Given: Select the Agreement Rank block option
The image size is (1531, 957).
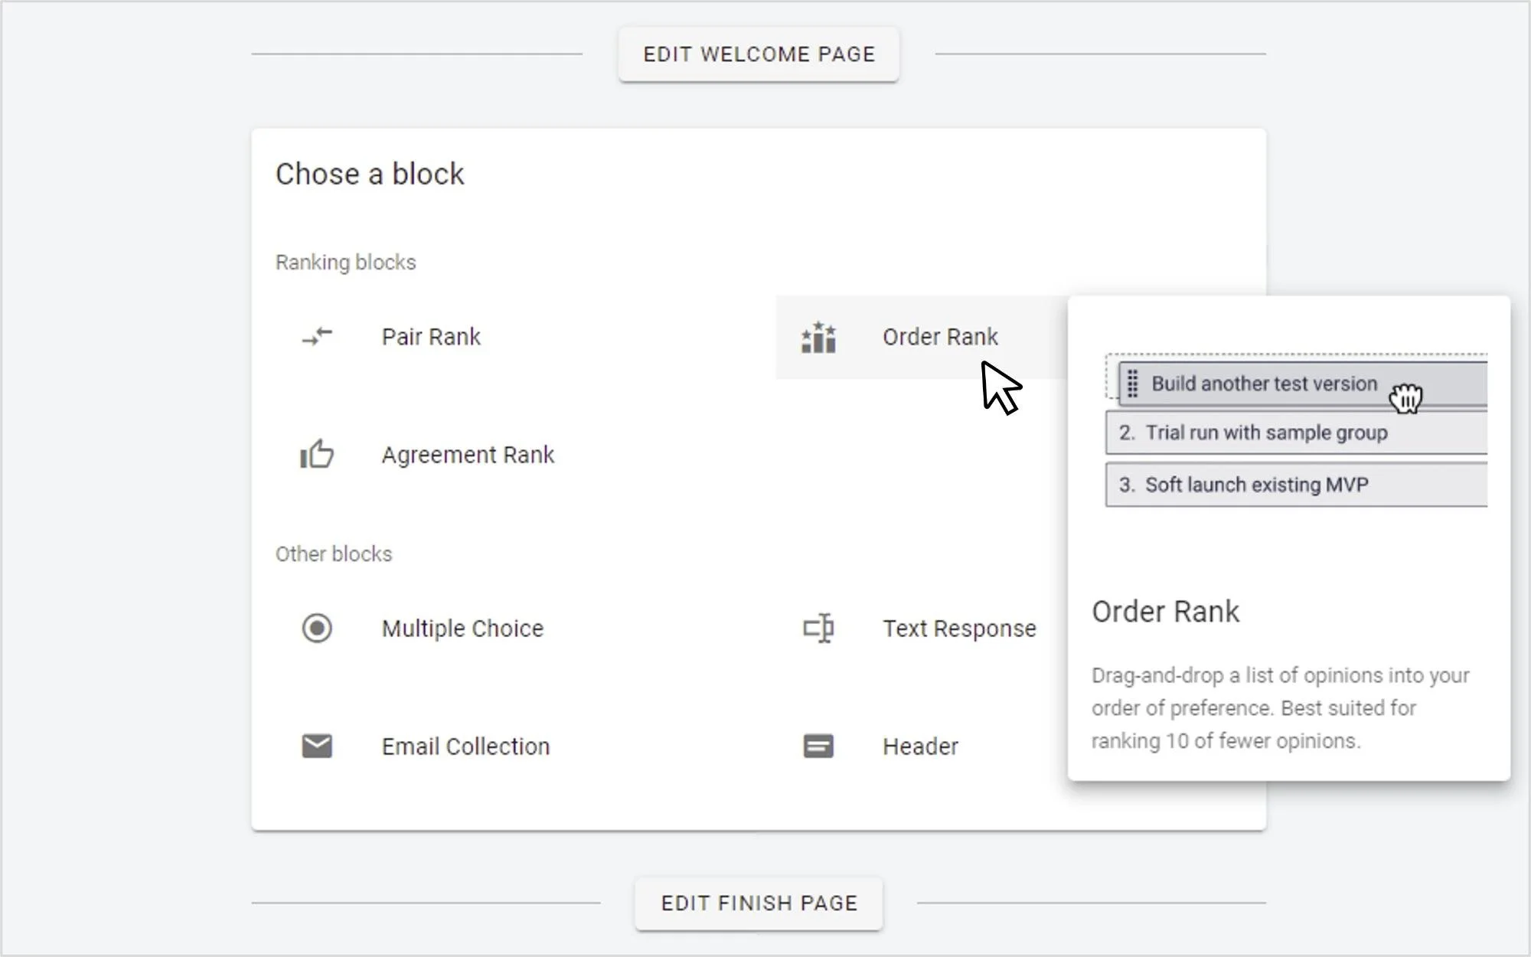Looking at the screenshot, I should [x=468, y=455].
